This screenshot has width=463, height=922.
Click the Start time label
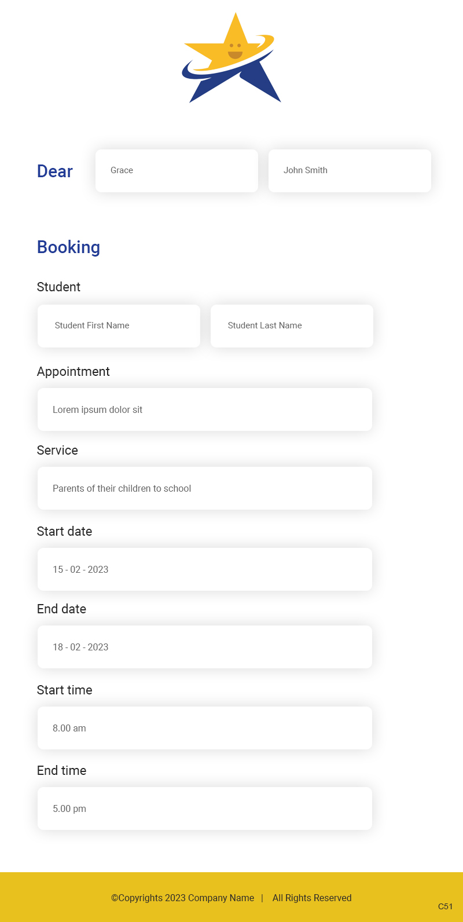point(64,690)
